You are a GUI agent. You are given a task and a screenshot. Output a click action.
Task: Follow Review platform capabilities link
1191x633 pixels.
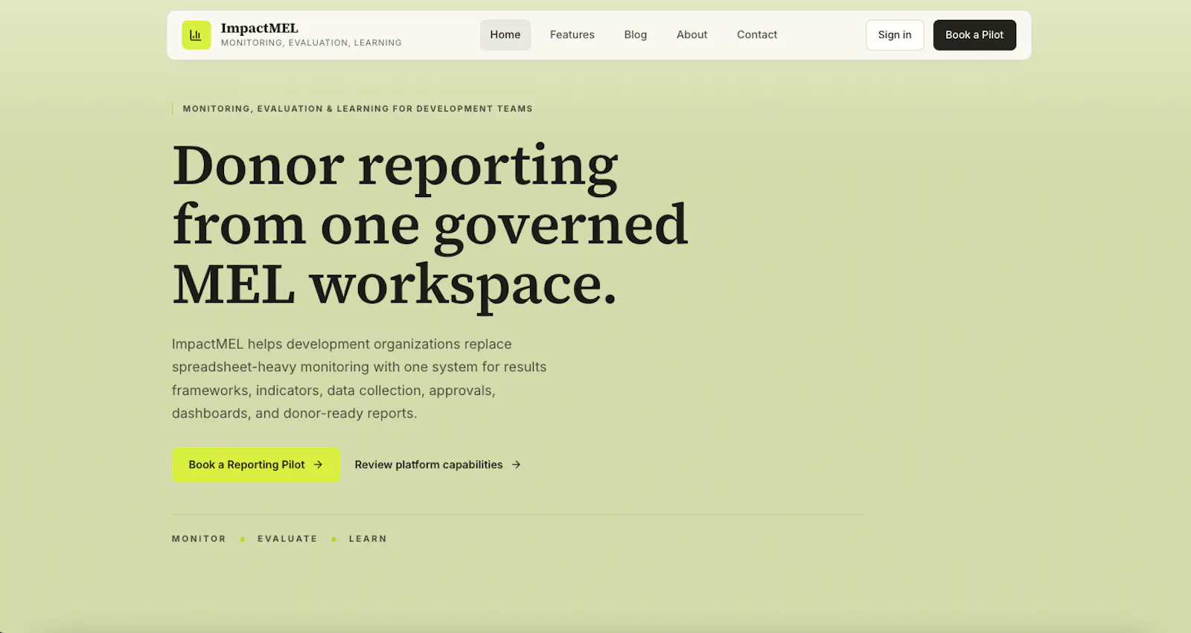[438, 464]
